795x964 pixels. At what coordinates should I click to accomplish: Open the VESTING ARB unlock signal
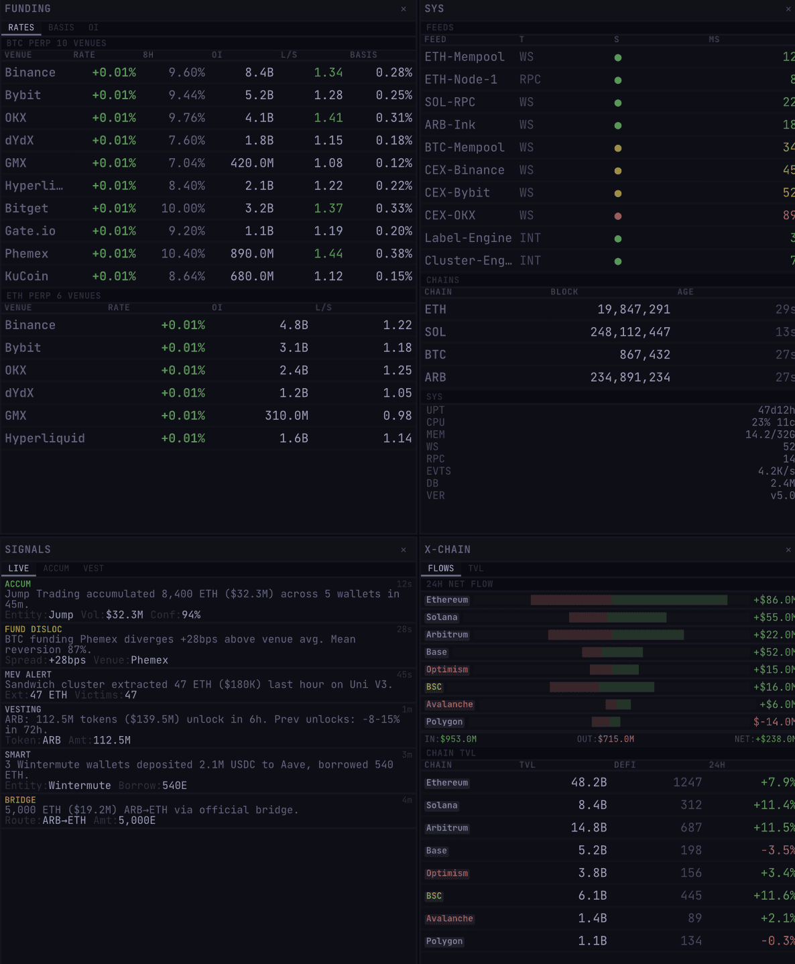pos(208,725)
